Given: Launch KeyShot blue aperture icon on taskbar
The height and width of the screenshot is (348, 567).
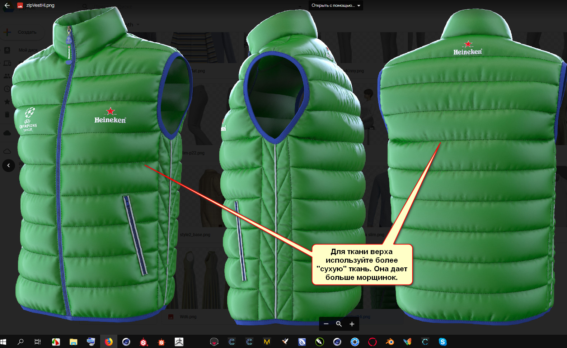Looking at the screenshot, I should 355,342.
